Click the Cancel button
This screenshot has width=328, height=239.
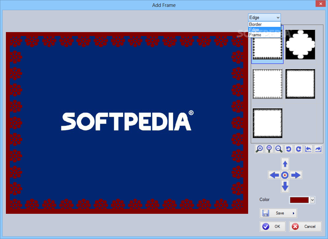point(305,227)
